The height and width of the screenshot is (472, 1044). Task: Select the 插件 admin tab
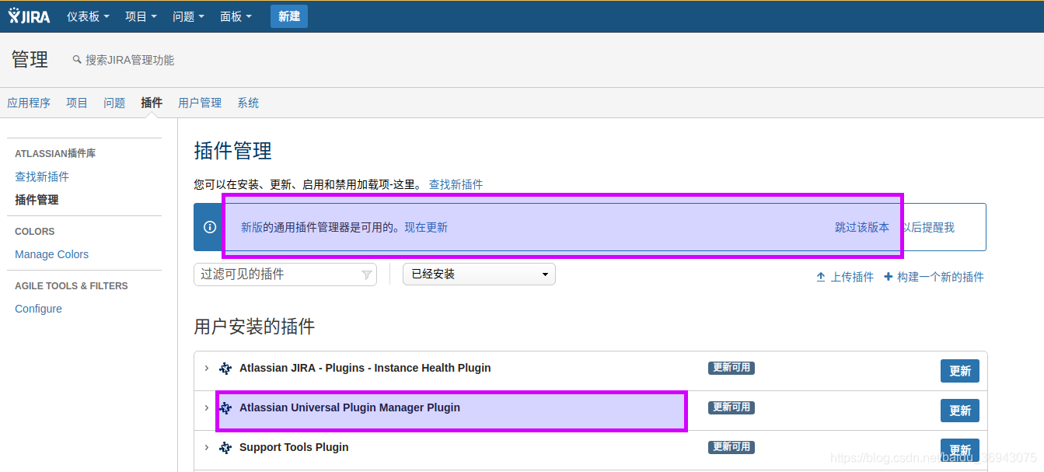coord(152,103)
